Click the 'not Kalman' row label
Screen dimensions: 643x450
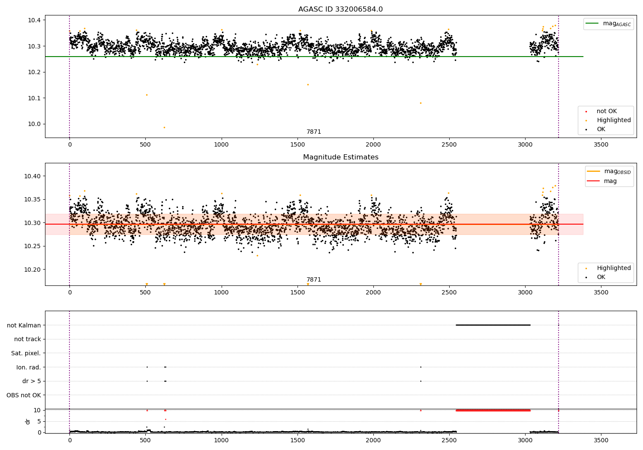(x=24, y=325)
